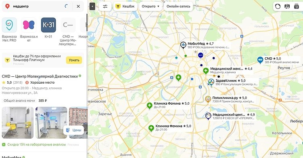The height and width of the screenshot is (158, 303).
Task: Click the Дзержинский city label
Action: (282, 154)
